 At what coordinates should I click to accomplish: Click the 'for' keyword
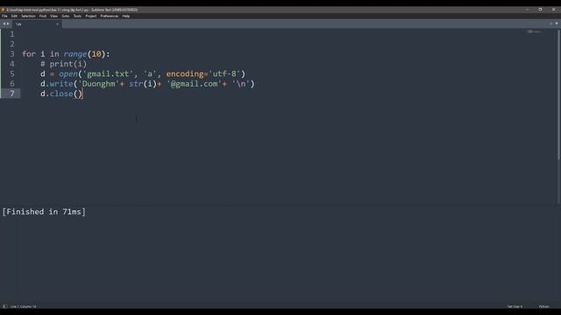29,54
